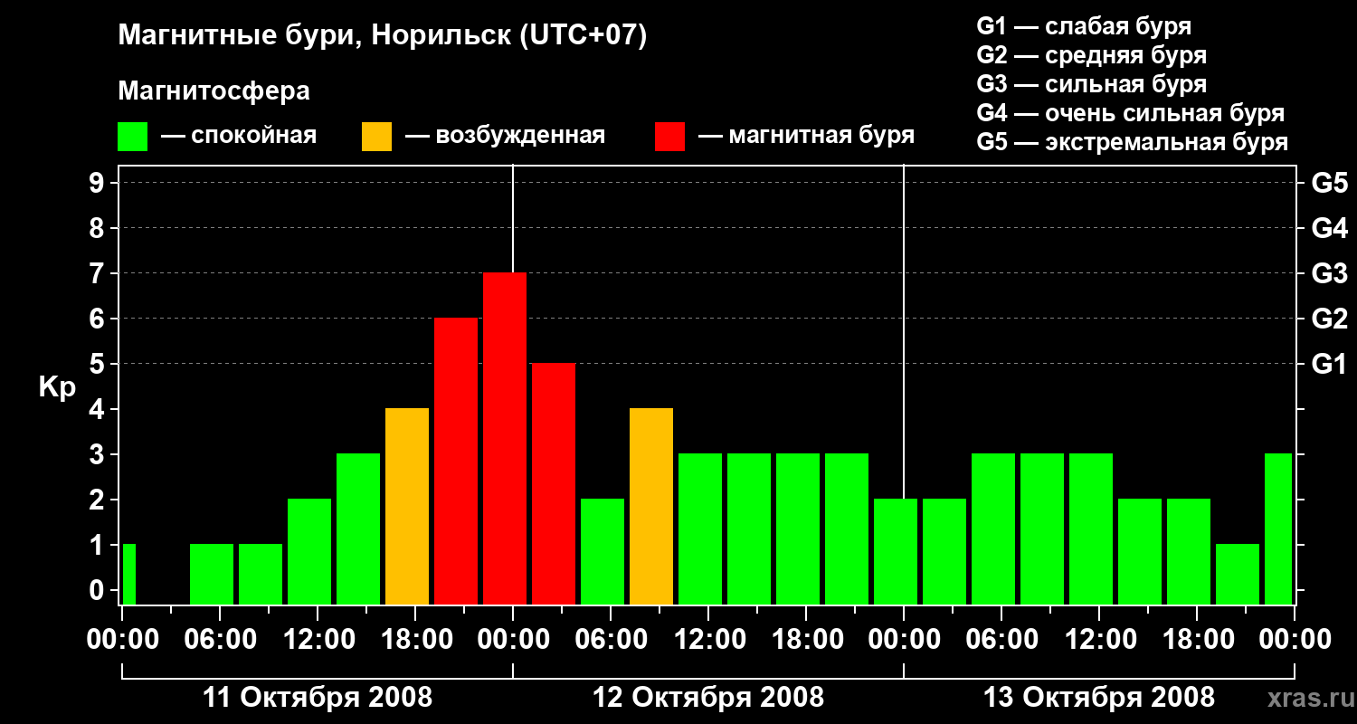Select the red bar reaching Kp 5
The height and width of the screenshot is (724, 1357).
554,483
